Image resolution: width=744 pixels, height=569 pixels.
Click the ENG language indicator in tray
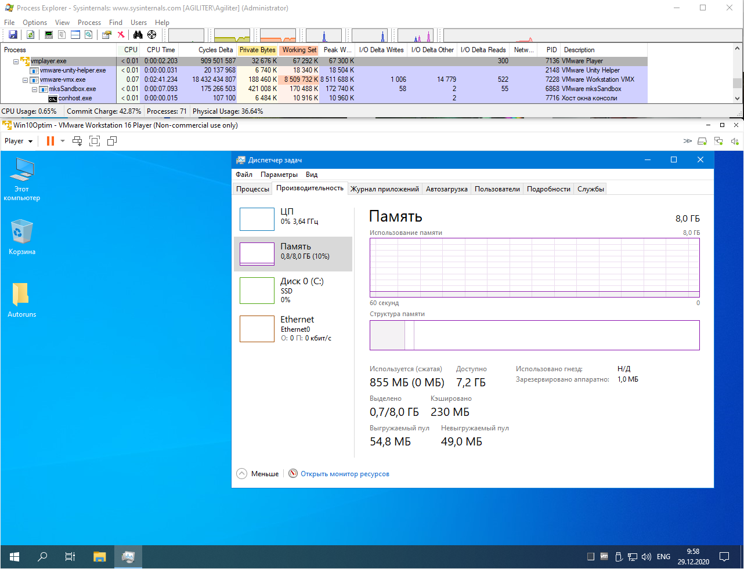coord(663,557)
